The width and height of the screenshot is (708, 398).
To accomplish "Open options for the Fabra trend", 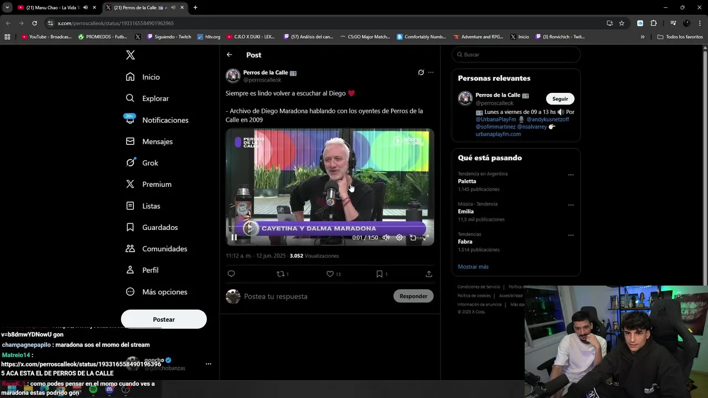I will tap(571, 235).
